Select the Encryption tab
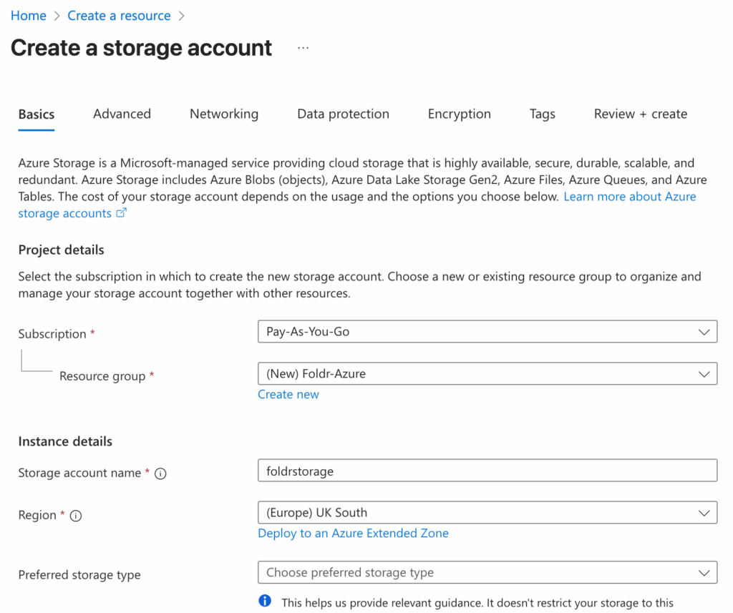 click(459, 114)
